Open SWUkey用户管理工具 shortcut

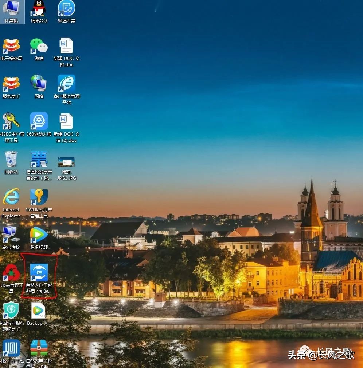[x=39, y=197]
